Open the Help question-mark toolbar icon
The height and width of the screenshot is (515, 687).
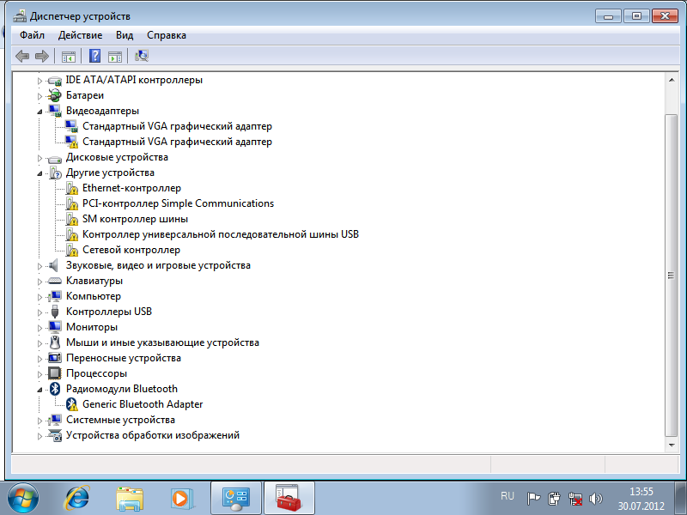[x=94, y=56]
